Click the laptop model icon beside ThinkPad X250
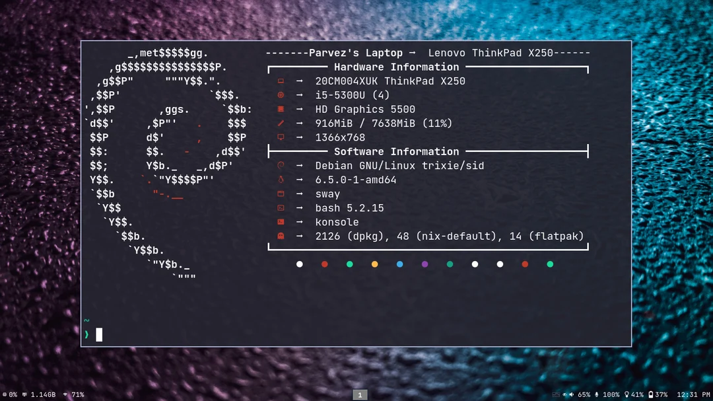The width and height of the screenshot is (713, 401). click(281, 81)
